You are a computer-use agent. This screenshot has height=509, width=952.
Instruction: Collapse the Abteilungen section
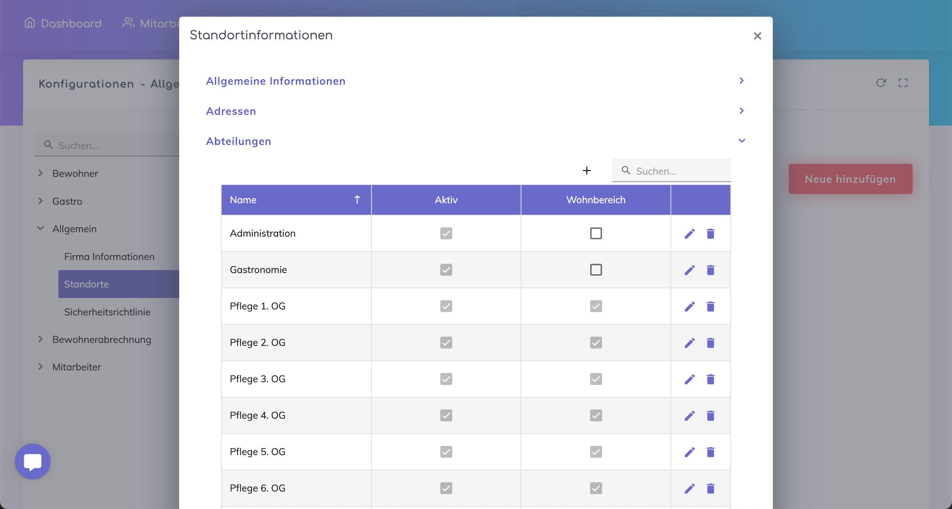(x=742, y=141)
